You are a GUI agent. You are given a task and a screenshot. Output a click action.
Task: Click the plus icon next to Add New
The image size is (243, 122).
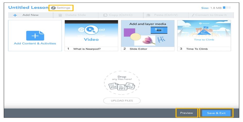(x=15, y=15)
